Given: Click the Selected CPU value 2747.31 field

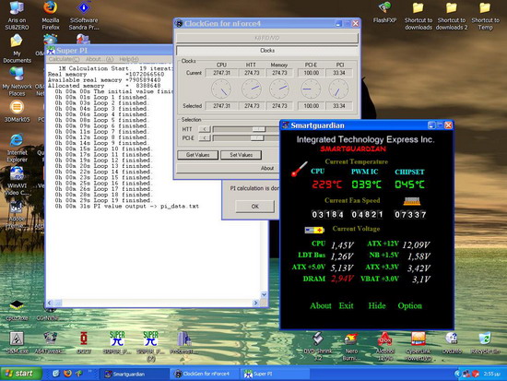Looking at the screenshot, I should (221, 106).
